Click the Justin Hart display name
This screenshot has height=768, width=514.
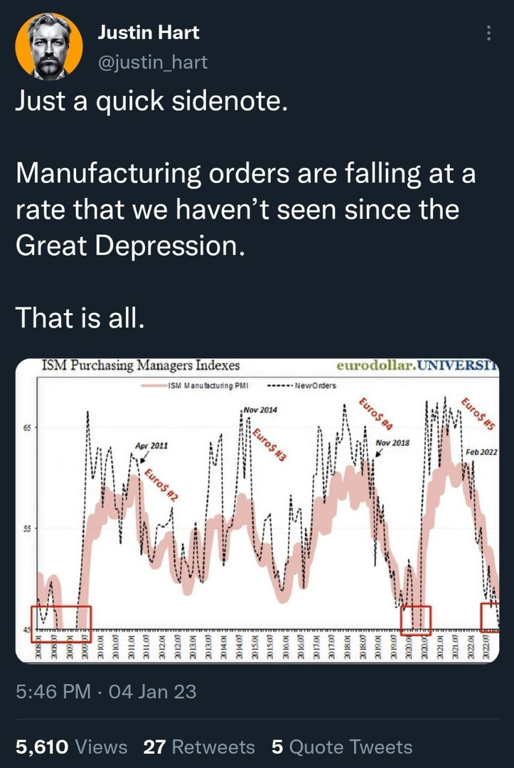pos(148,33)
